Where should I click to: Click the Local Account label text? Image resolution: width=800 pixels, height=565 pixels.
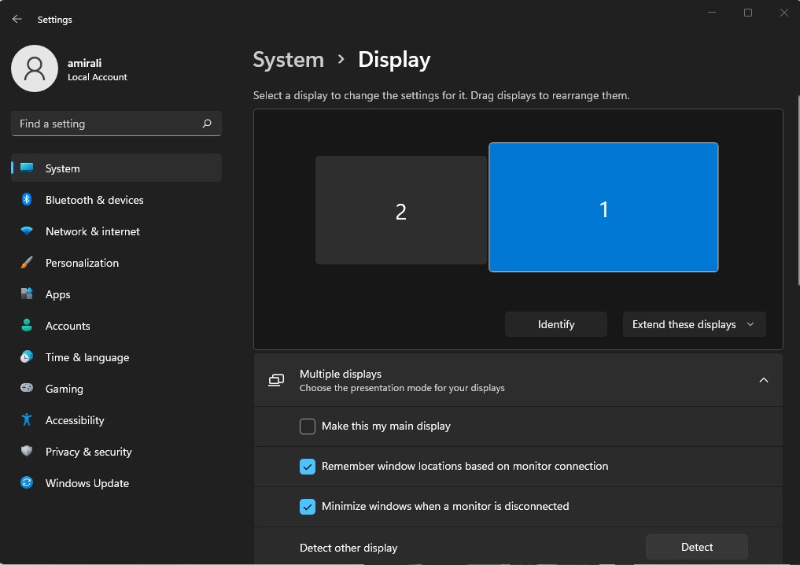(x=98, y=77)
